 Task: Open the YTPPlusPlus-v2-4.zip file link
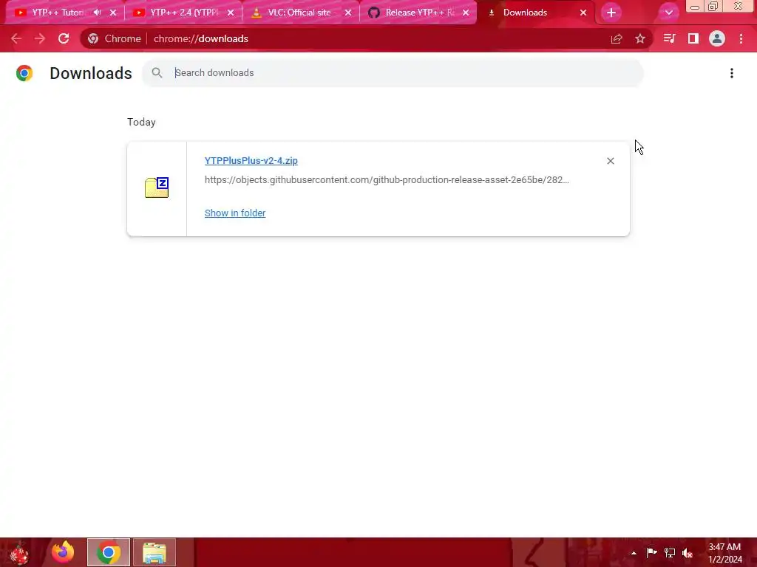251,160
